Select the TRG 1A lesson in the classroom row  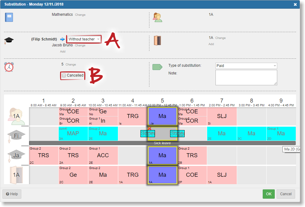(133, 175)
